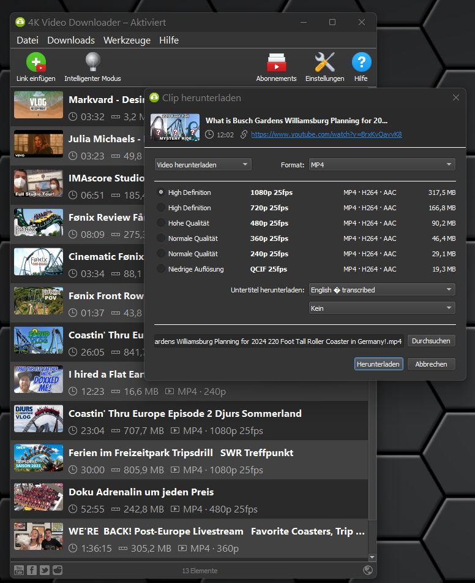Close the Clip herunterladen dialog
Screen dimensions: 475x583
click(x=456, y=97)
